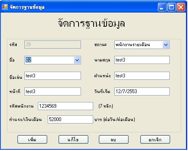Click the ยกเลิก button

point(155,140)
